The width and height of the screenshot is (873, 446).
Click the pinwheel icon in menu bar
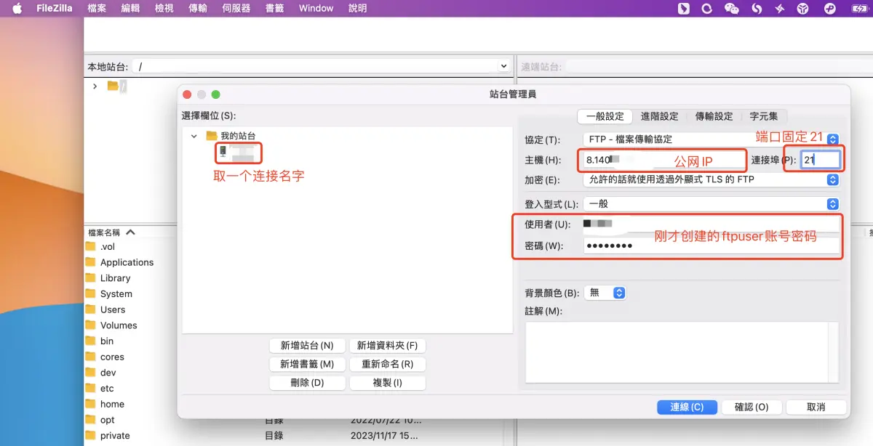click(780, 9)
